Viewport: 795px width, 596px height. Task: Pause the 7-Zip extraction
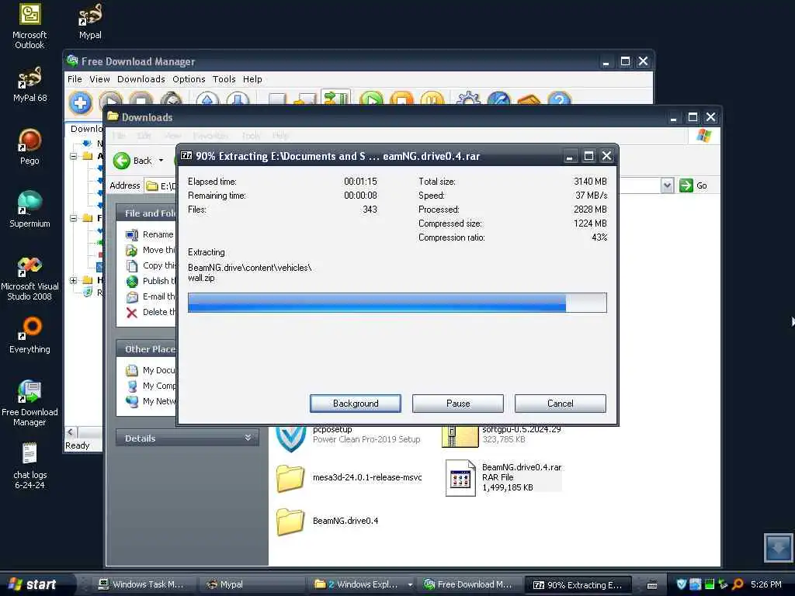[458, 404]
